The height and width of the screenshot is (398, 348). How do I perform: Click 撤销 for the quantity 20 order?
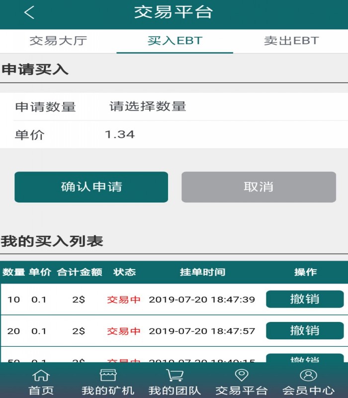[305, 331]
